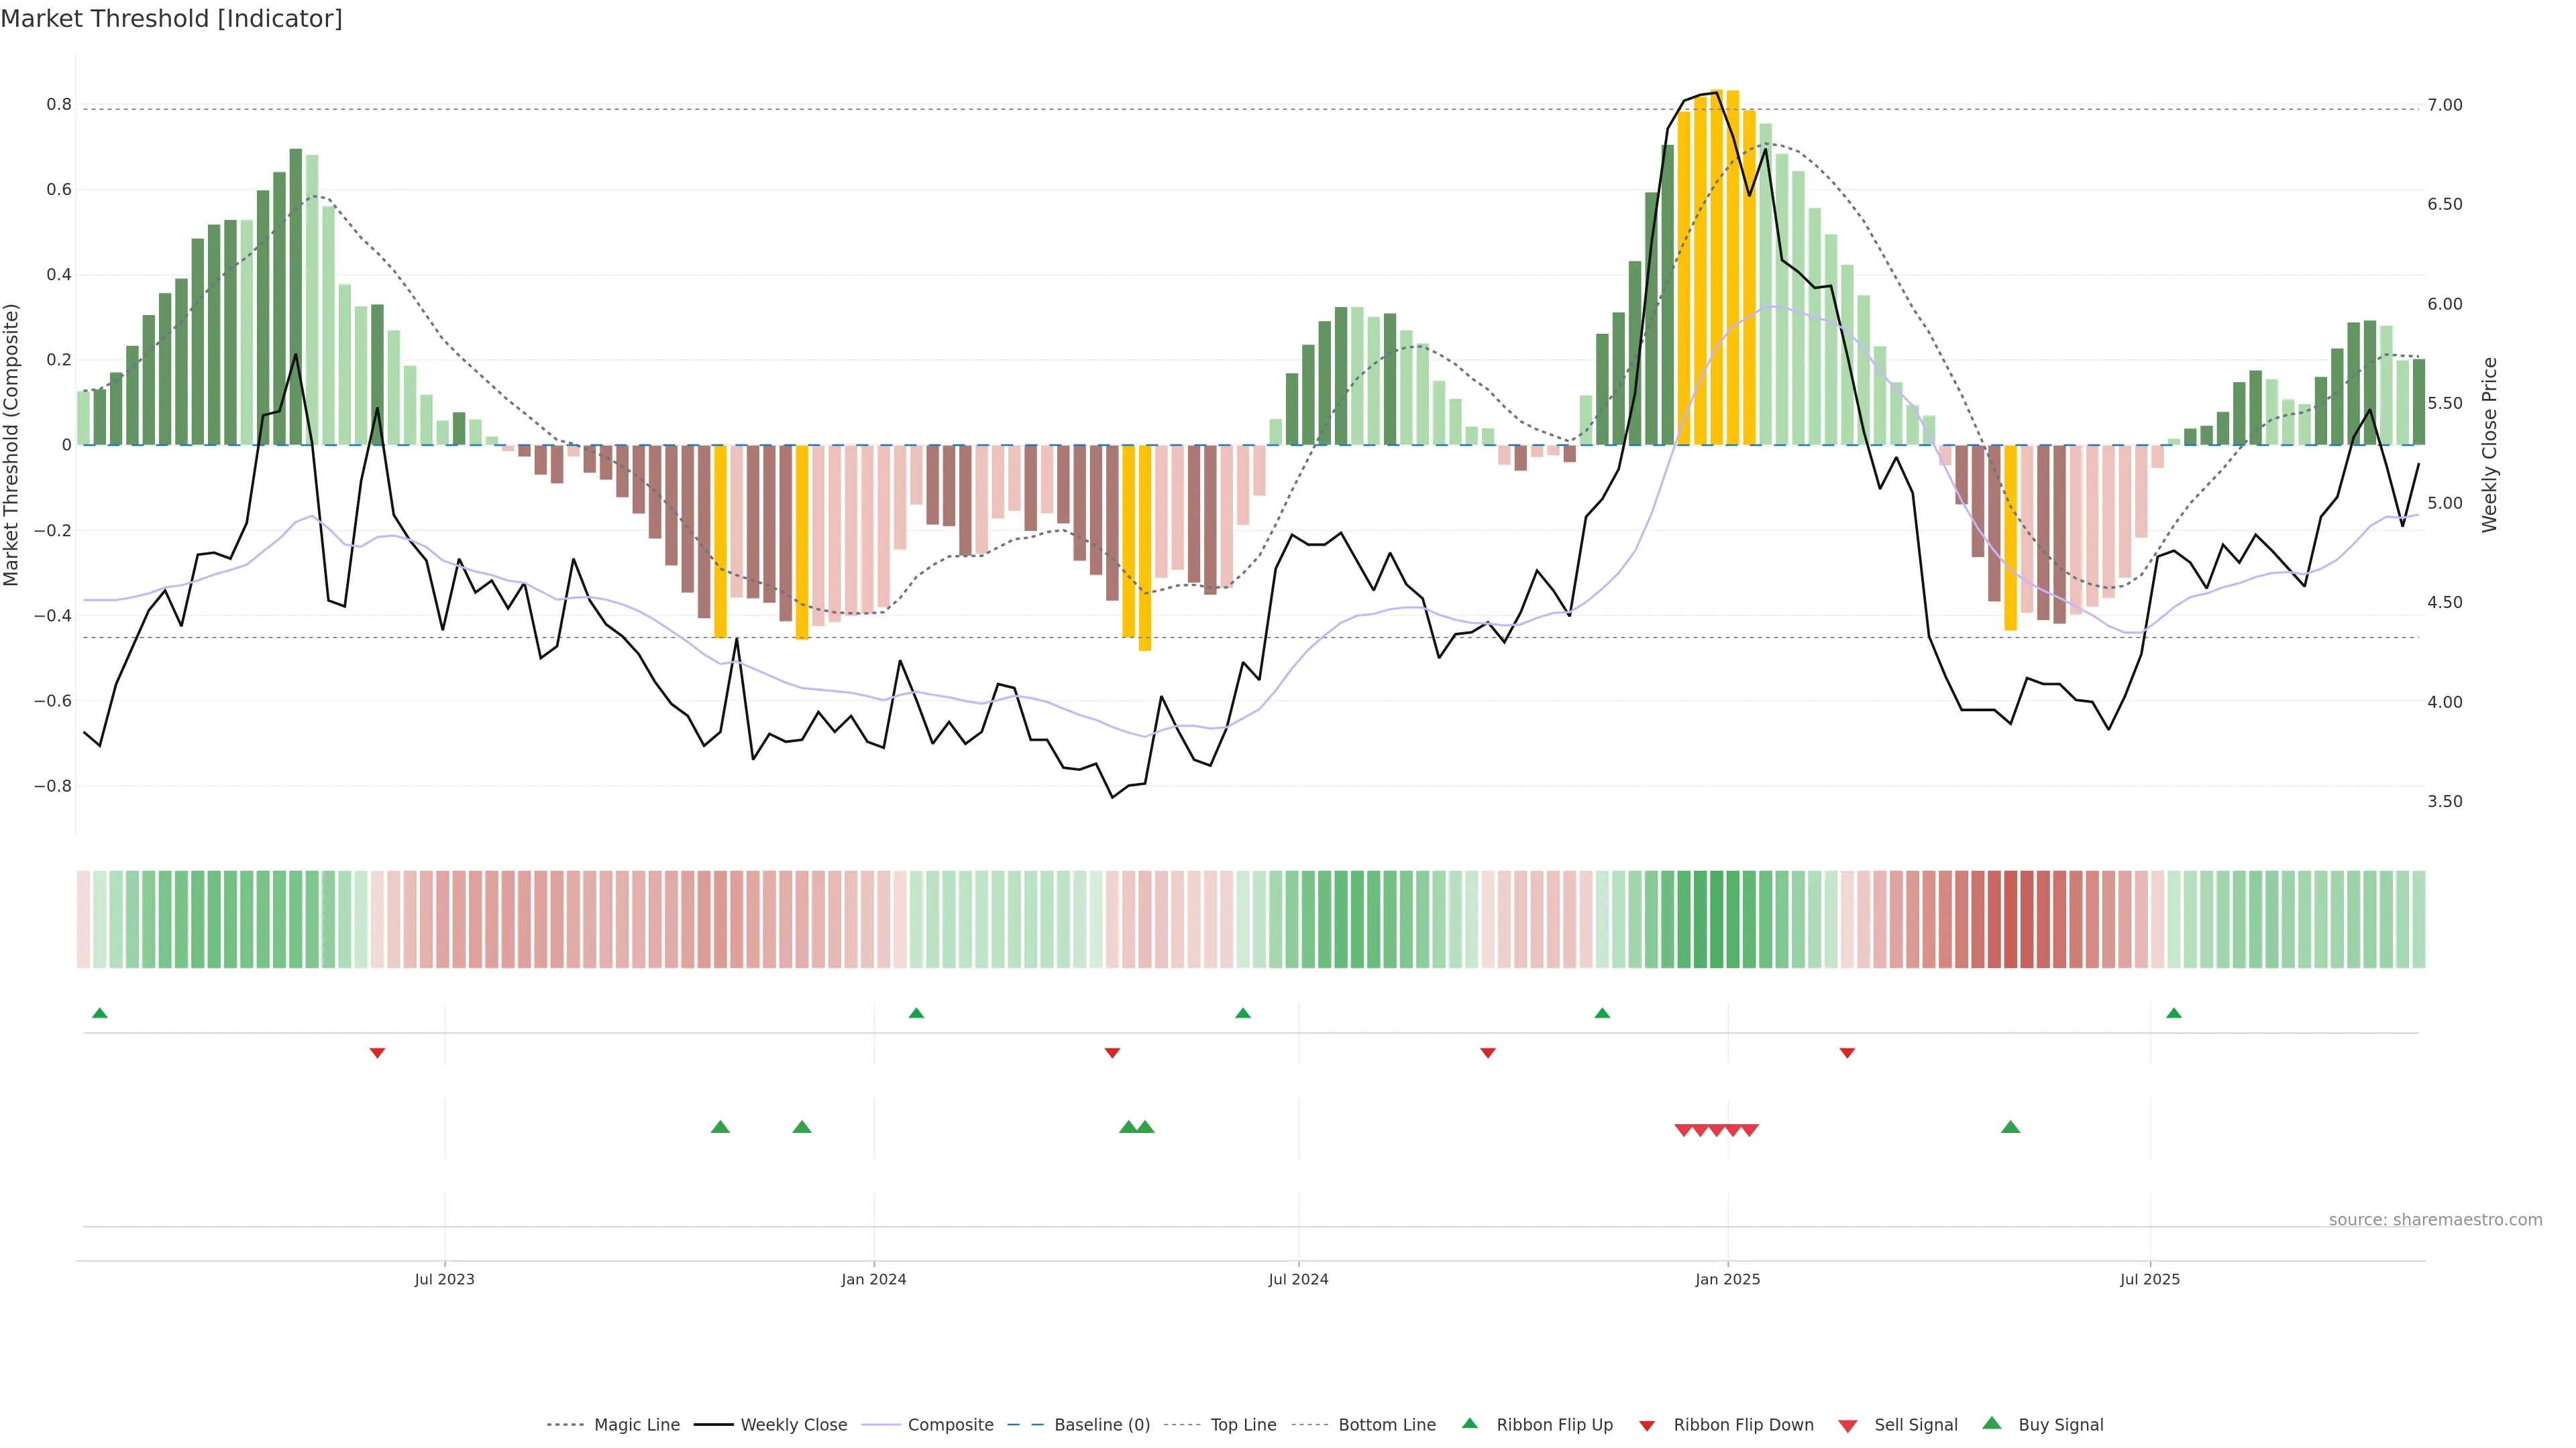Click the buy signal triangle near May 2025
The image size is (2576, 1448).
[x=2010, y=1127]
